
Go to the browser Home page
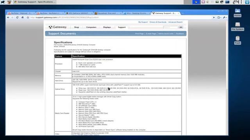(23, 17)
